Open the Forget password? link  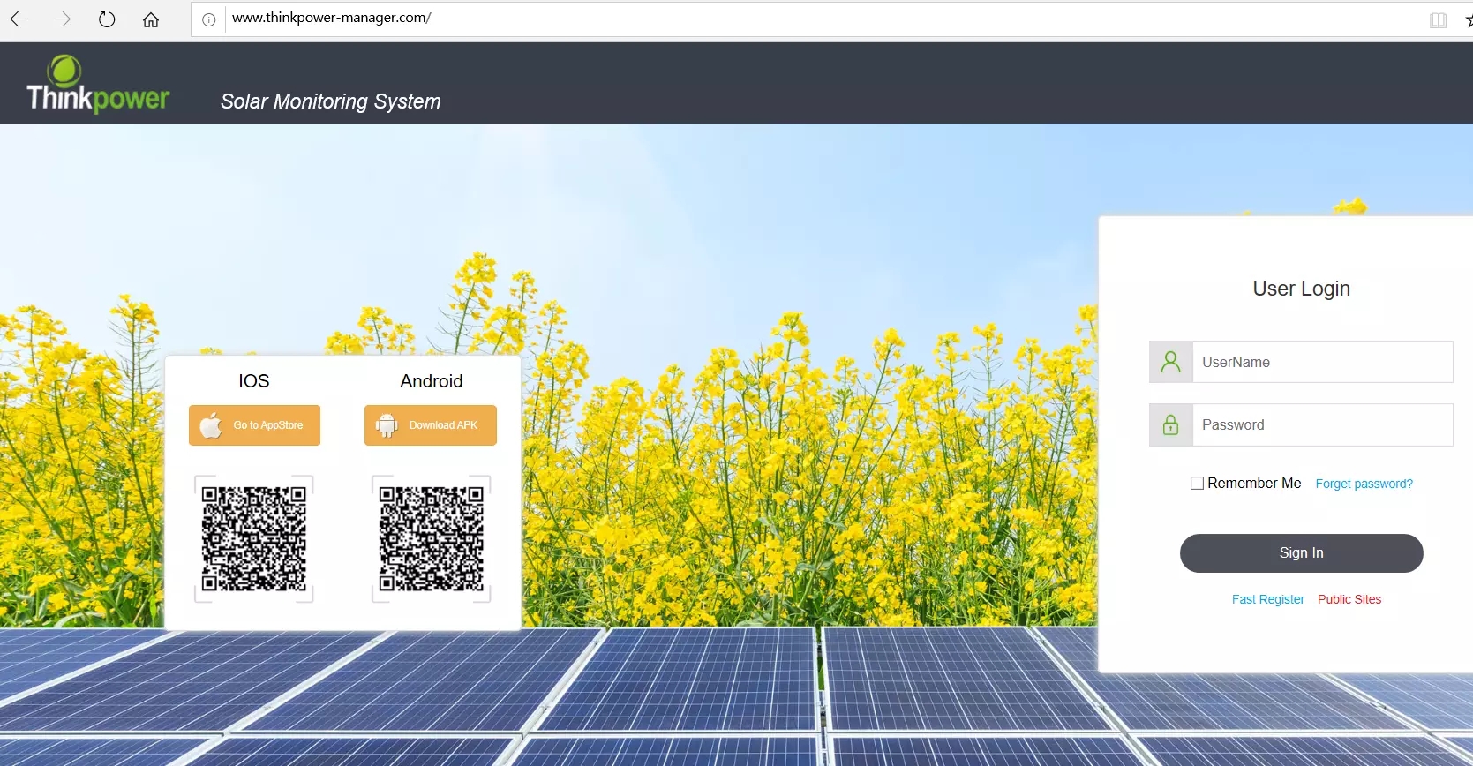1364,484
